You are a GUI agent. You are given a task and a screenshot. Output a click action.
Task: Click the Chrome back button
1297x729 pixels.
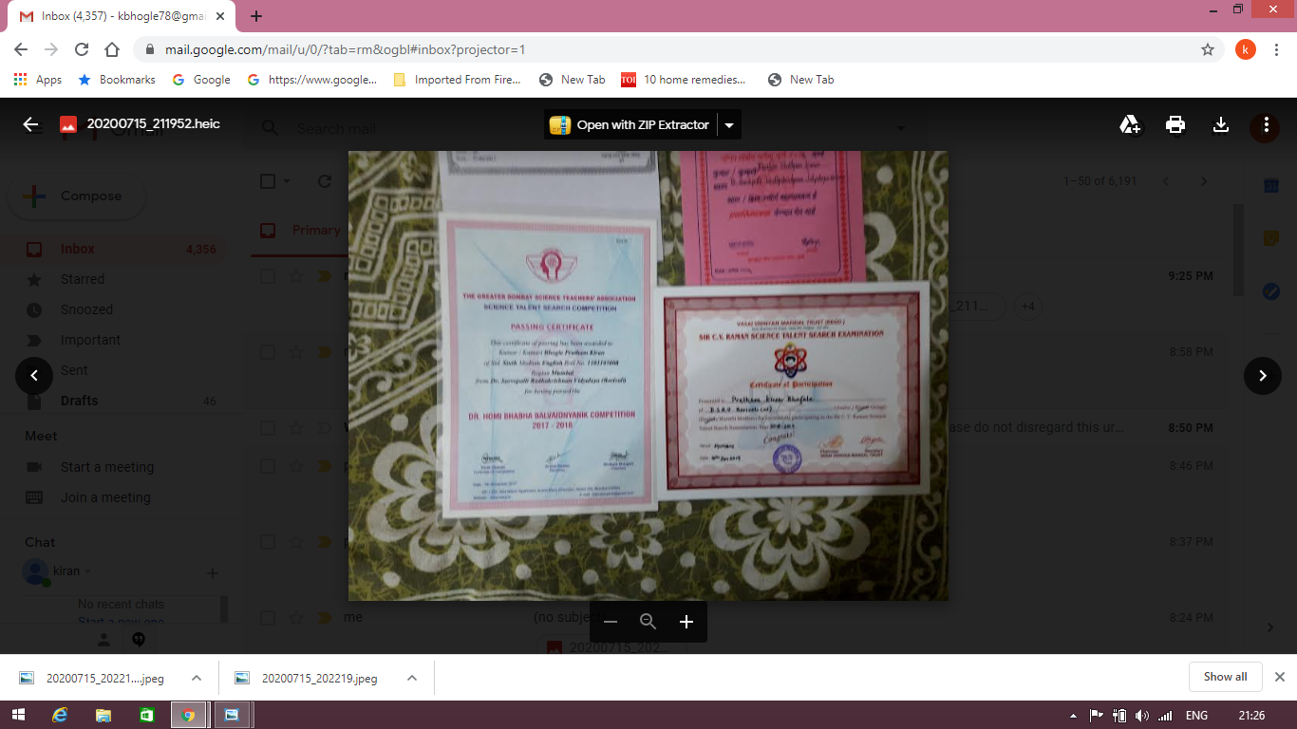(21, 49)
